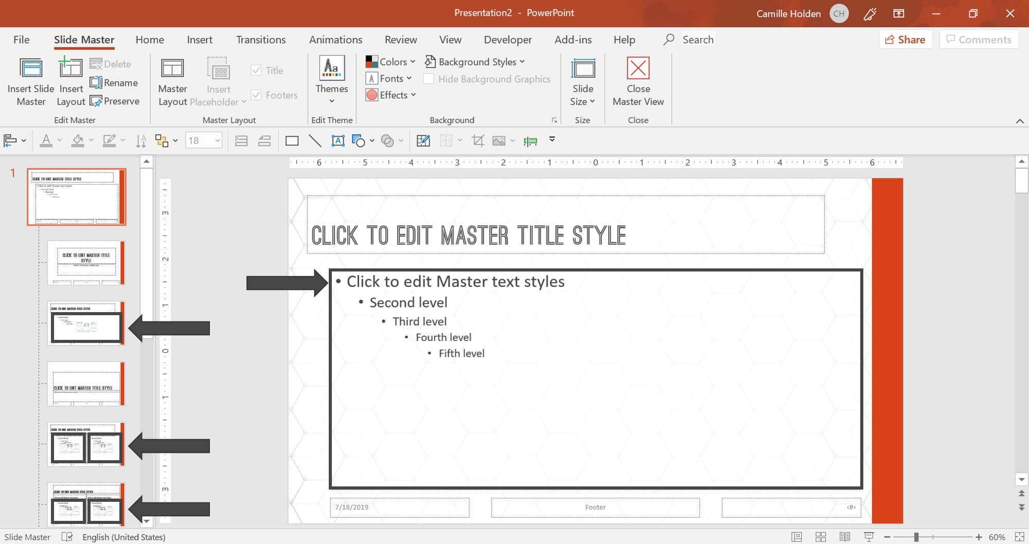
Task: Click Preserve master button
Action: (x=114, y=101)
